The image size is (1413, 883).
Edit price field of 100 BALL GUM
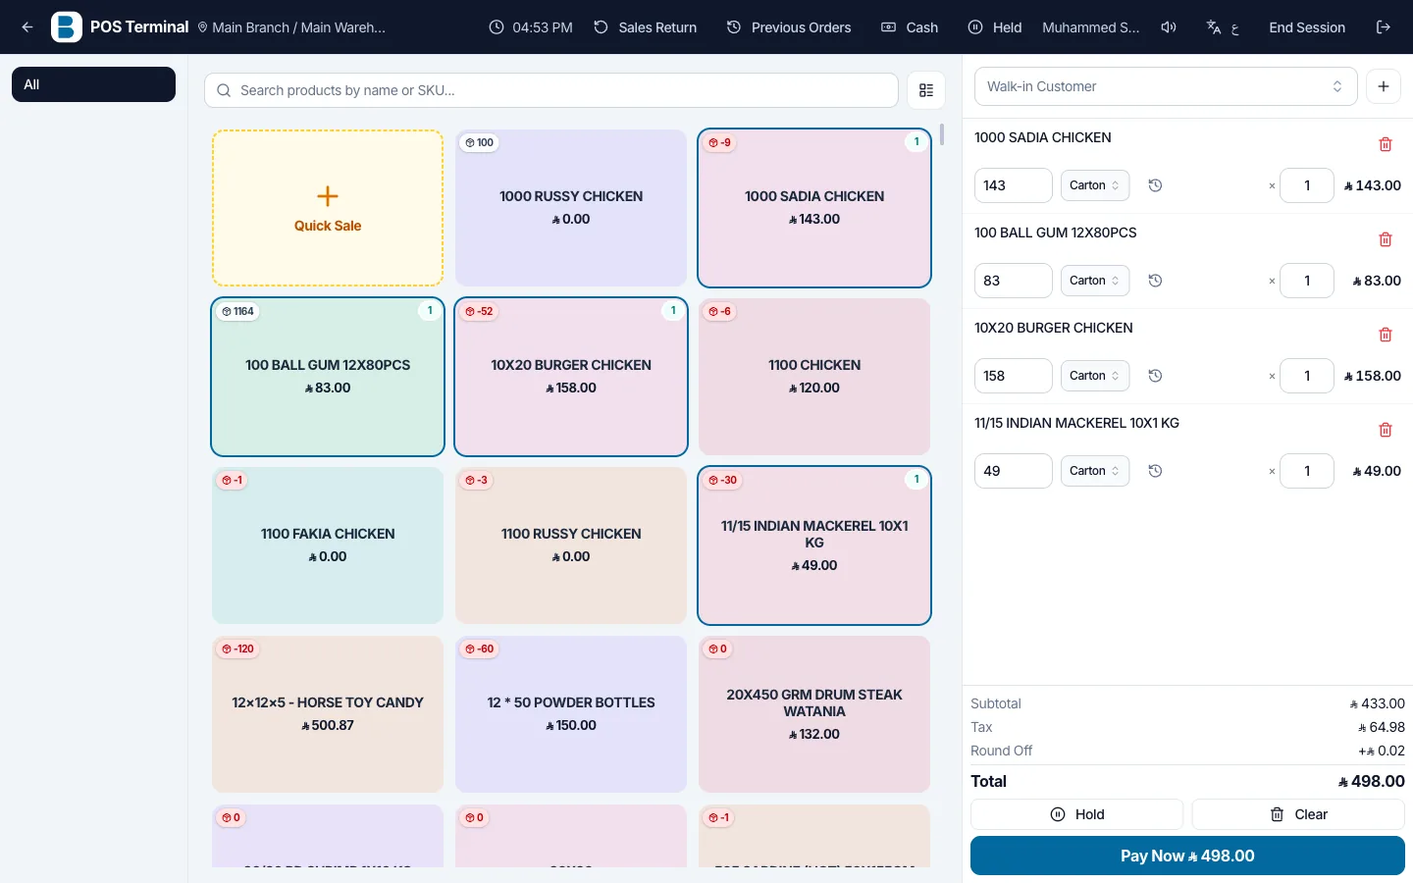coord(1014,281)
